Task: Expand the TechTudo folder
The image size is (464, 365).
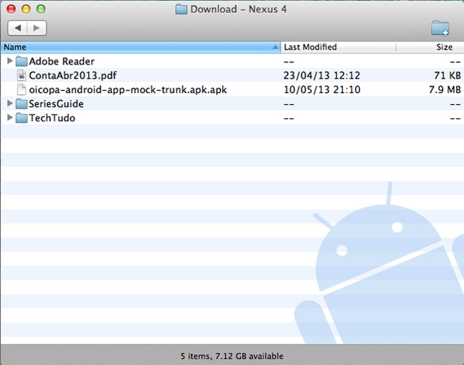Action: (x=10, y=117)
